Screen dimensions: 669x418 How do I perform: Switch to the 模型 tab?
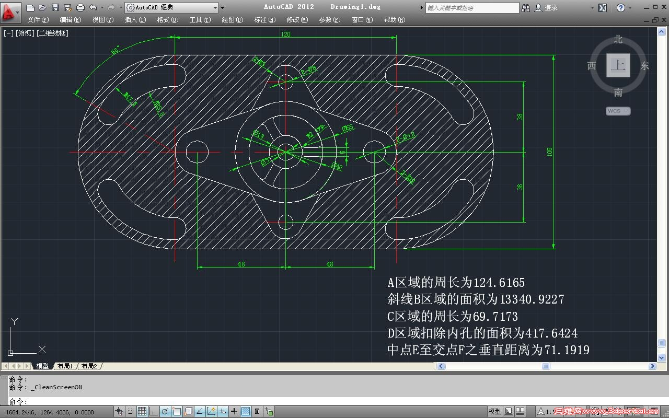click(42, 366)
